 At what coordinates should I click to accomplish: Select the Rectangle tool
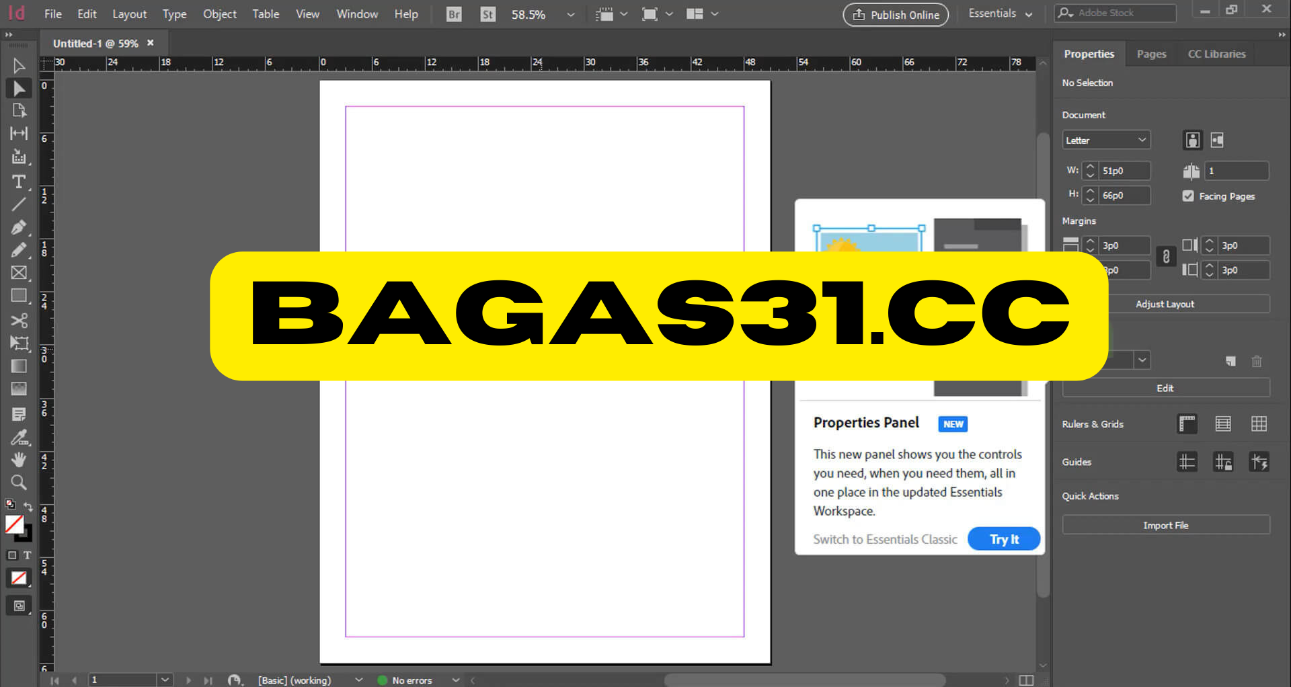pos(18,296)
